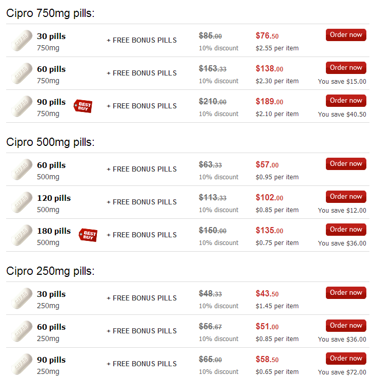
Task: Order the 120 pills 500mg pack at $102.00
Action: 346,197
